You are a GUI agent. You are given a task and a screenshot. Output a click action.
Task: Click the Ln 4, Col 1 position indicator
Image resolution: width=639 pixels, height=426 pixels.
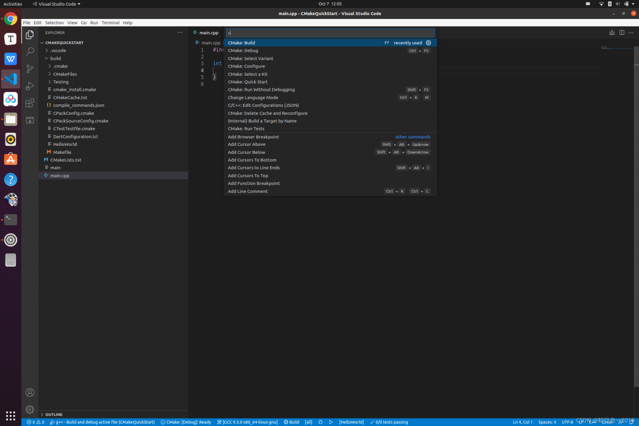523,422
